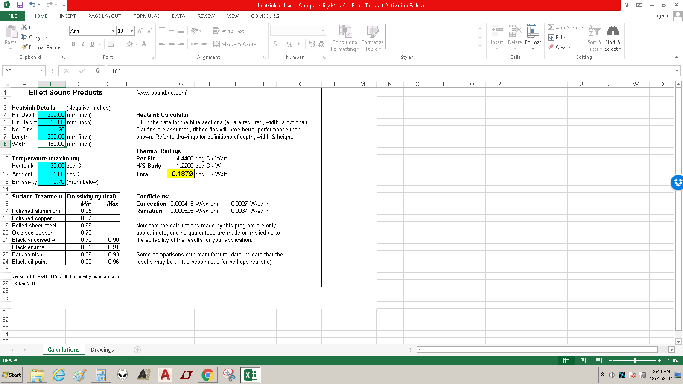The image size is (683, 384).
Task: Open the FORMULAS ribbon tab
Action: (x=146, y=16)
